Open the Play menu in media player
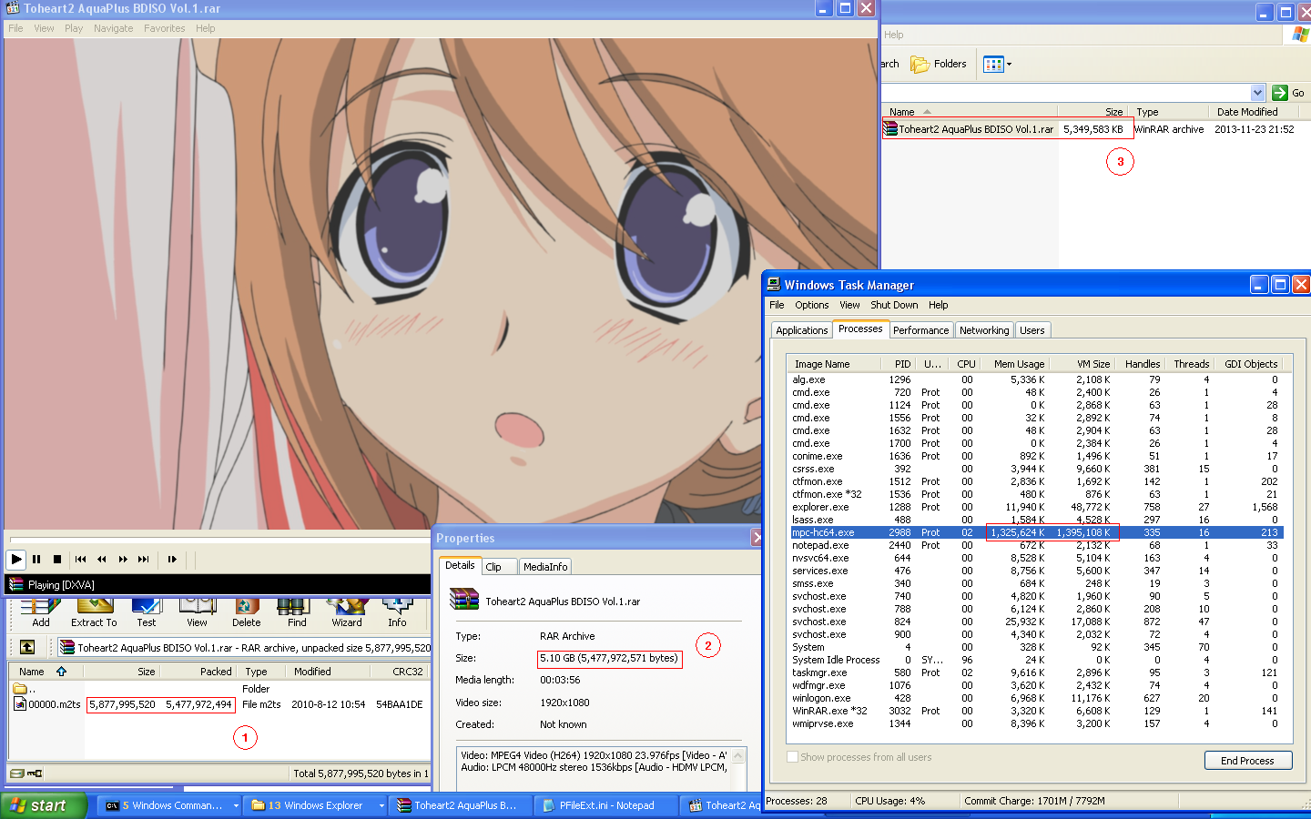This screenshot has width=1311, height=819. click(74, 28)
